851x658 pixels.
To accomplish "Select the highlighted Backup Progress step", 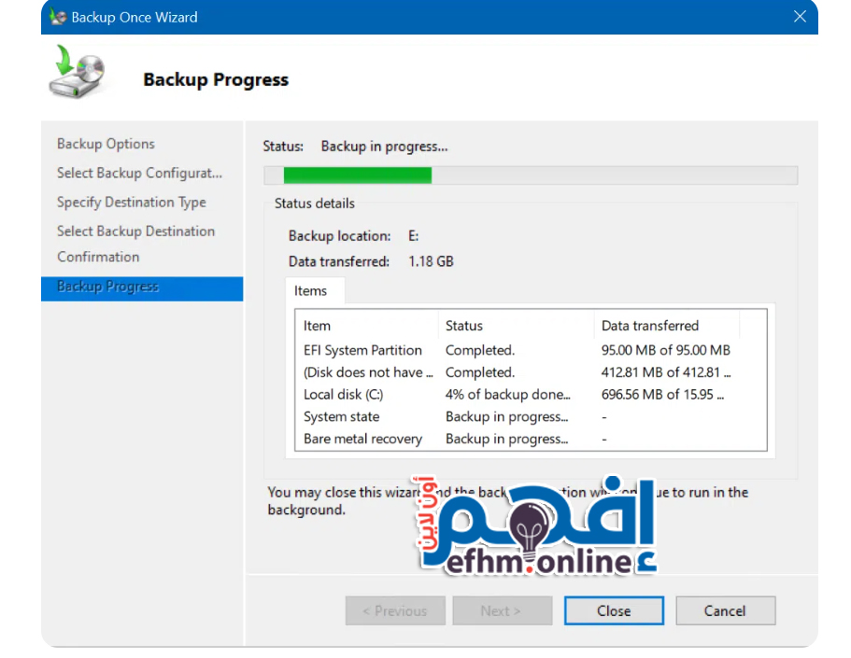I will 108,287.
